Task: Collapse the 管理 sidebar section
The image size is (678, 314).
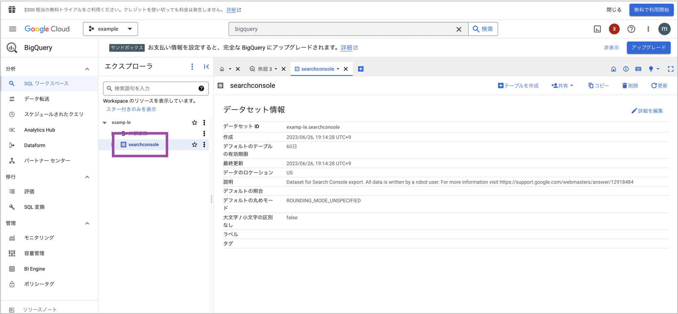Action: (87, 223)
